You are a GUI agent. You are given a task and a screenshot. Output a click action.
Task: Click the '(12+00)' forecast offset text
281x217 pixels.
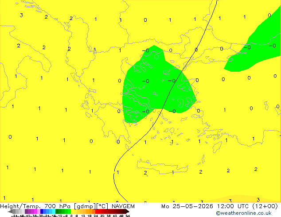pyautogui.click(x=265, y=206)
